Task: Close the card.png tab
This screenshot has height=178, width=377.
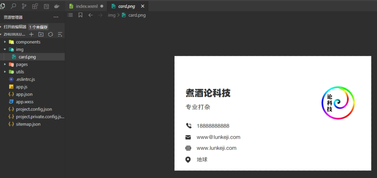Action: click(x=142, y=6)
